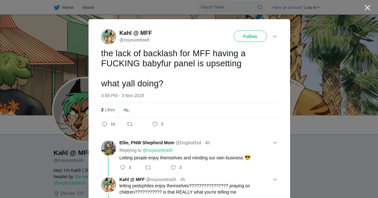Click the Twitter bird Home icon
Image resolution: width=378 pixels, height=198 pixels.
(57, 8)
